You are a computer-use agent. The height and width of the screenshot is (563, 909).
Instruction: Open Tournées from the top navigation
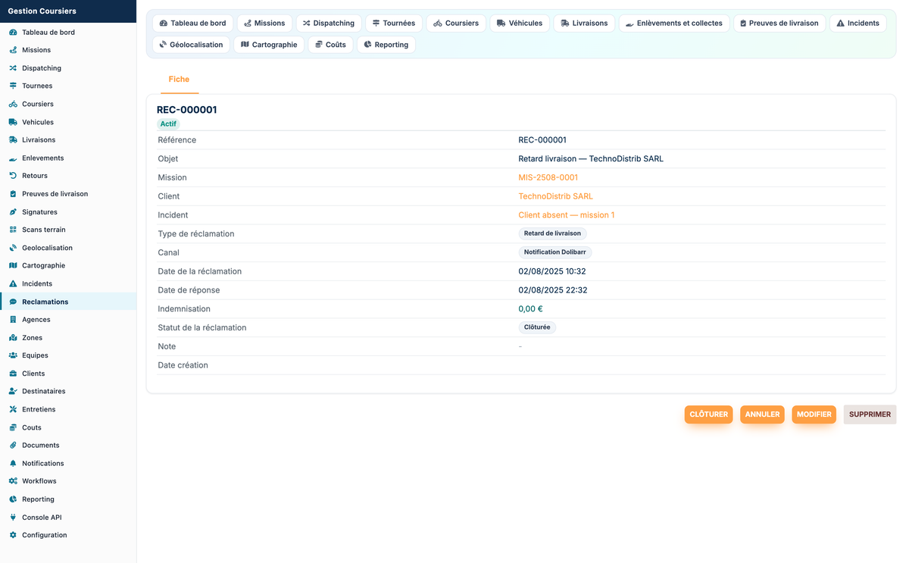pos(393,23)
